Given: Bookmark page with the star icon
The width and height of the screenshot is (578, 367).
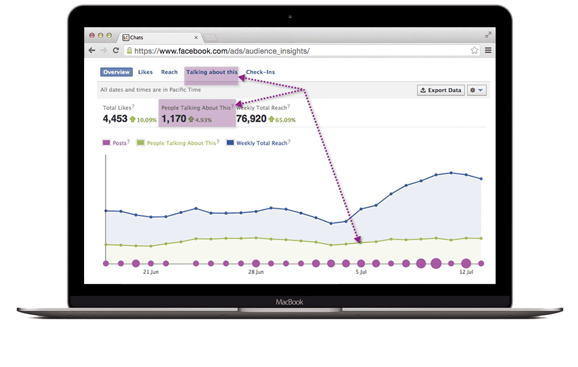Looking at the screenshot, I should click(474, 50).
